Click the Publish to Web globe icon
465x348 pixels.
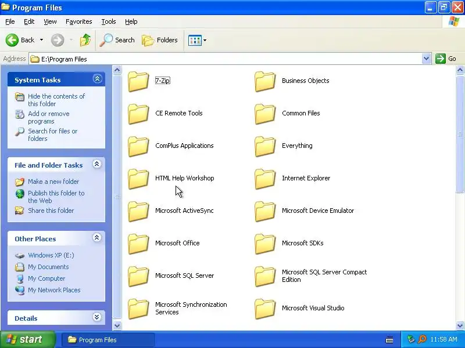pyautogui.click(x=20, y=194)
